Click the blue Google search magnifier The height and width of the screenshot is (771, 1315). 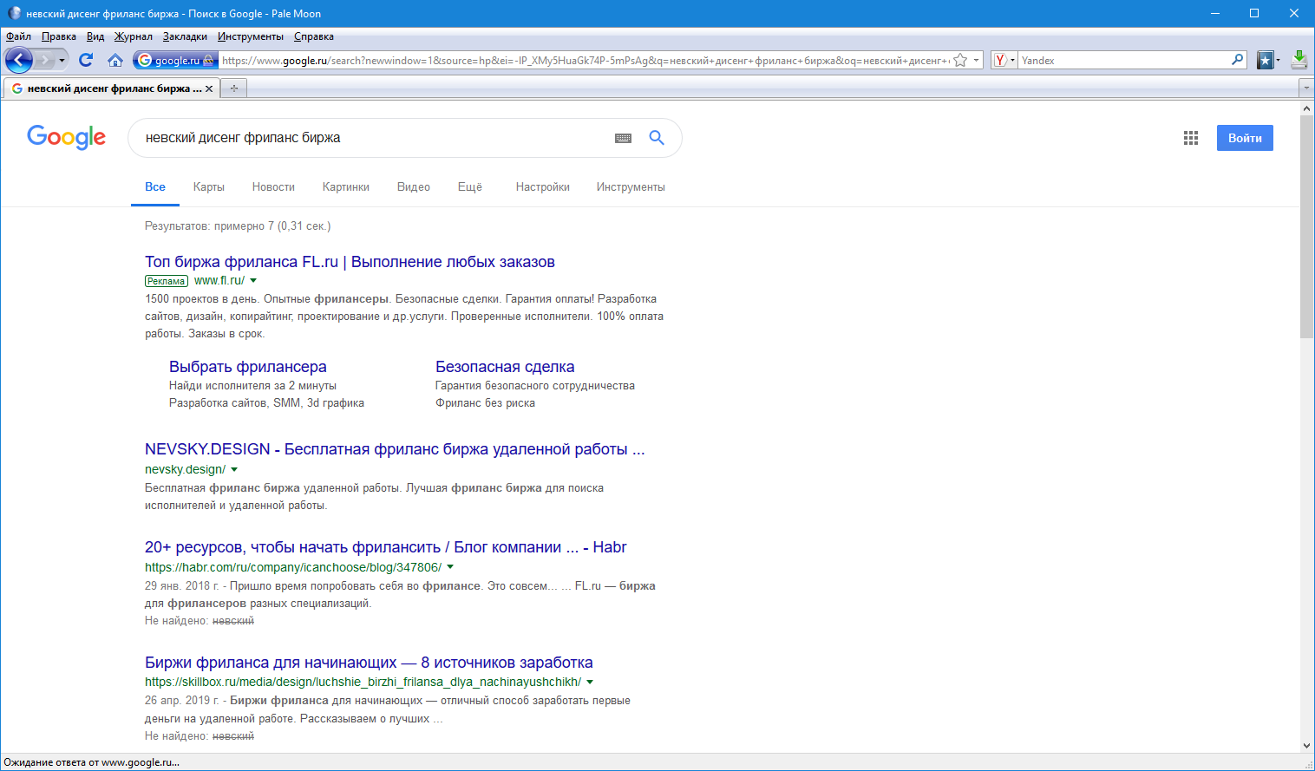coord(657,138)
